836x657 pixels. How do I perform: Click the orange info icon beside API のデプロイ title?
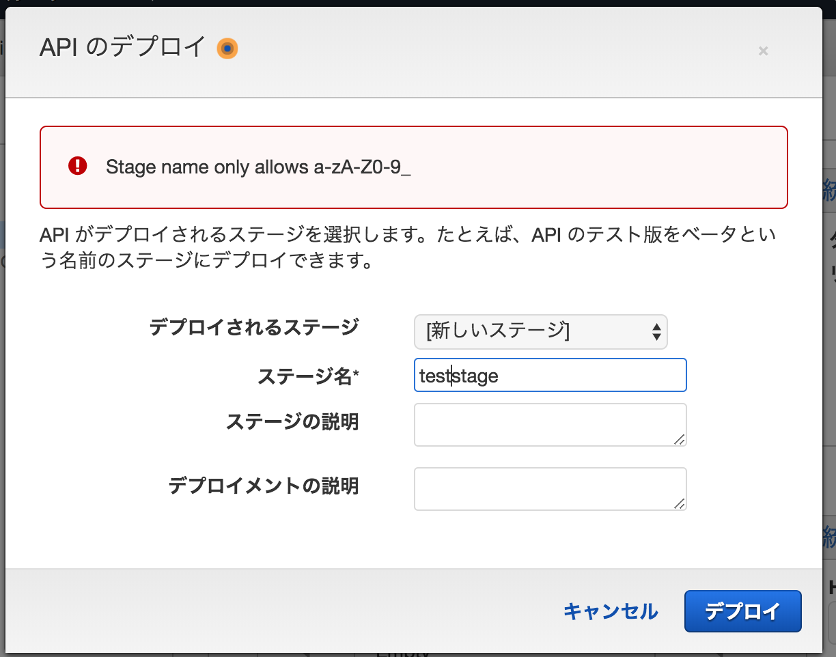(228, 48)
